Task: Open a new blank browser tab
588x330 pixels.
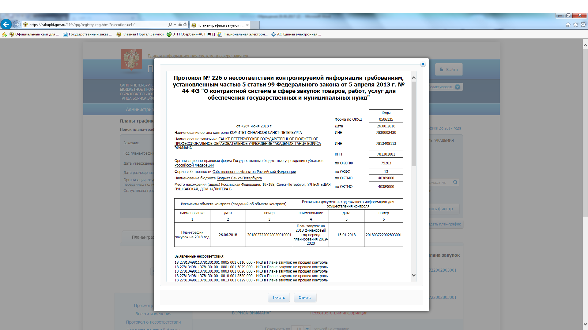Action: (x=255, y=25)
